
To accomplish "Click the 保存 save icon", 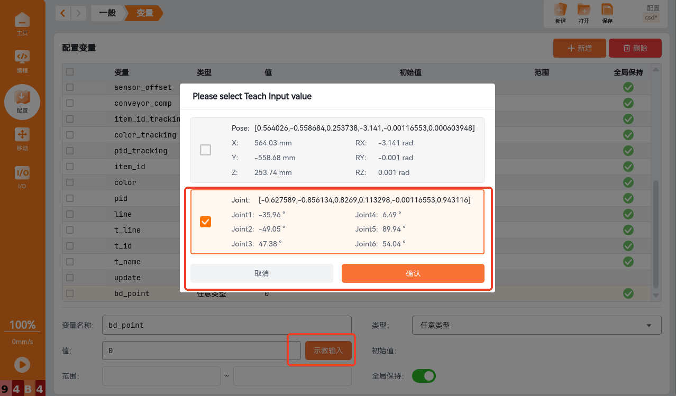I will 607,13.
